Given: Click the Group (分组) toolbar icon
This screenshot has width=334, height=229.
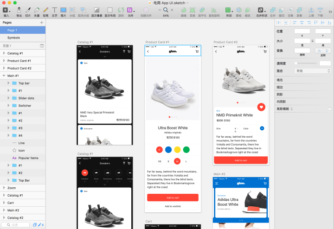Looking at the screenshot, I should click(72, 10).
